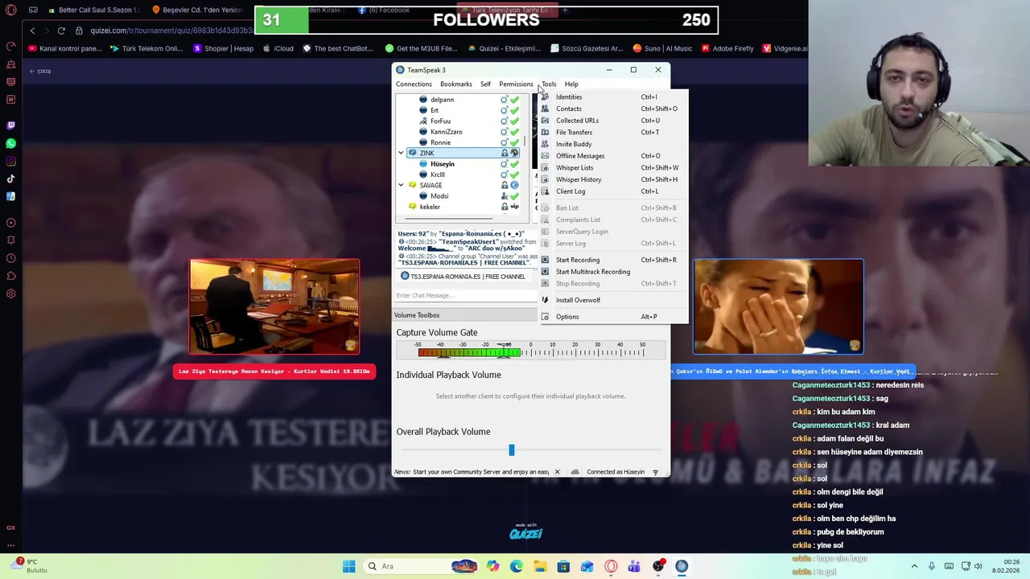Select user Ronnie in channel tree
Viewport: 1030px width, 579px height.
(x=440, y=142)
